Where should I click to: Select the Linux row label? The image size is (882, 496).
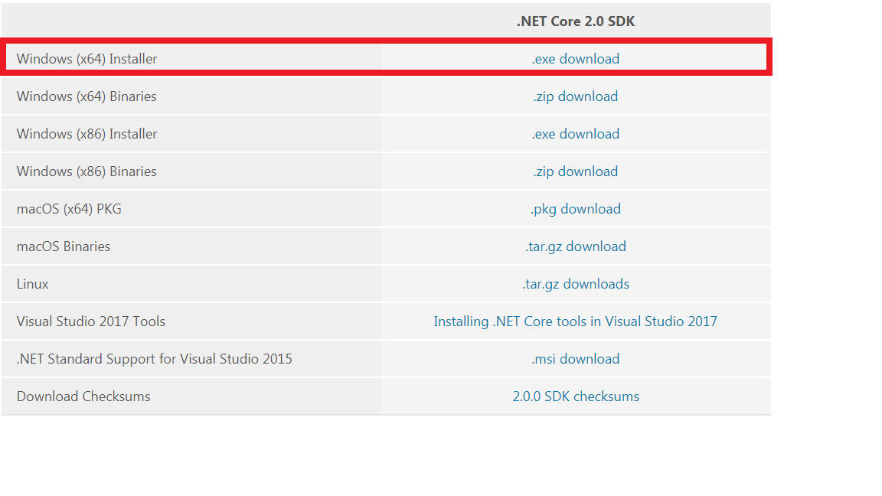[33, 284]
